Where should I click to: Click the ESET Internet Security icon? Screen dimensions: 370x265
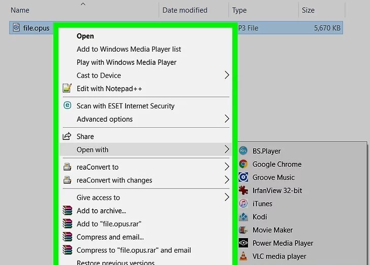click(67, 105)
